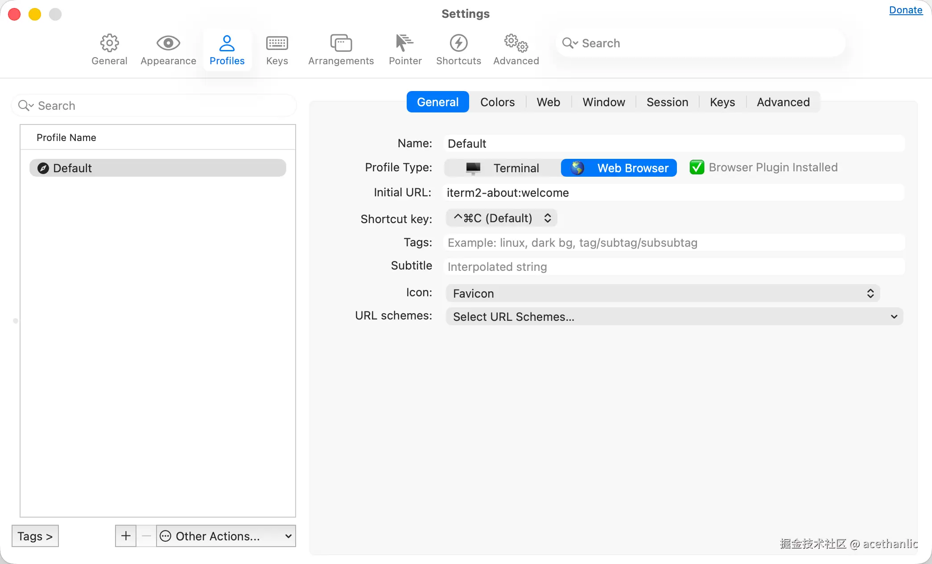The height and width of the screenshot is (564, 932).
Task: Select Terminal profile type
Action: tap(503, 168)
